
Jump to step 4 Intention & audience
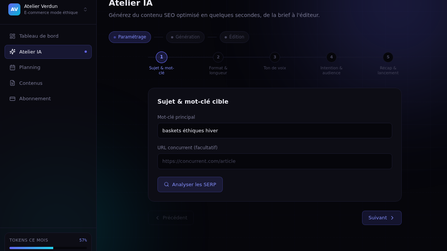click(x=331, y=57)
